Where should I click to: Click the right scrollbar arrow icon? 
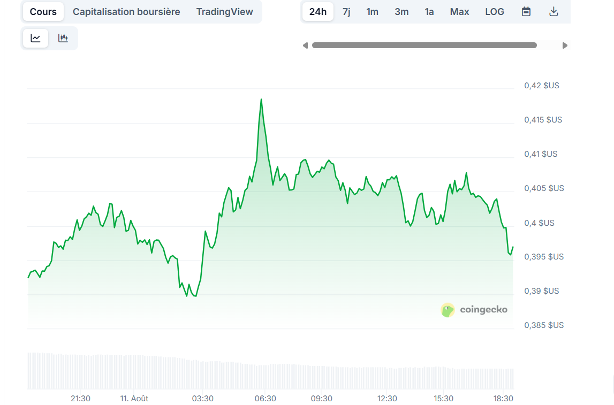(x=565, y=45)
